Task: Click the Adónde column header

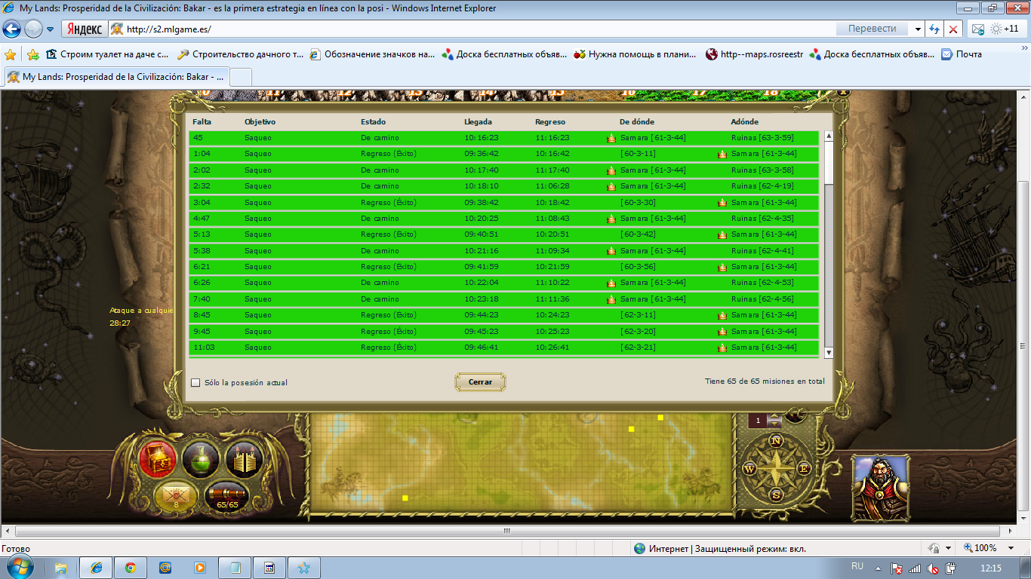Action: click(x=745, y=121)
